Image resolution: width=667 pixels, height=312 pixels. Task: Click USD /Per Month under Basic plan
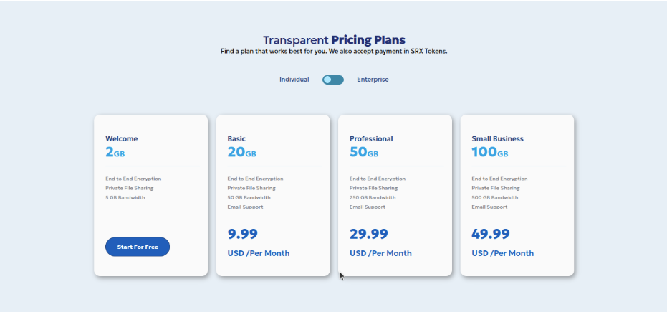pos(259,253)
